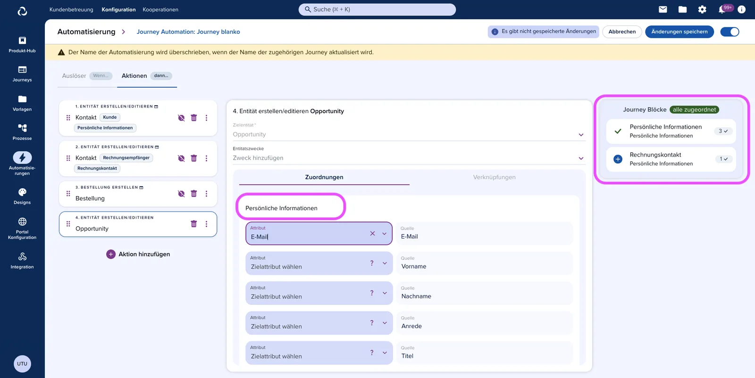The image size is (755, 378).
Task: Click the help question mark in Nachname row
Action: (x=372, y=293)
